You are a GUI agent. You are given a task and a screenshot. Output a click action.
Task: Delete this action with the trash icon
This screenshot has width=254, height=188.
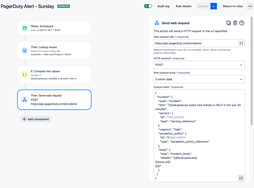[235, 23]
